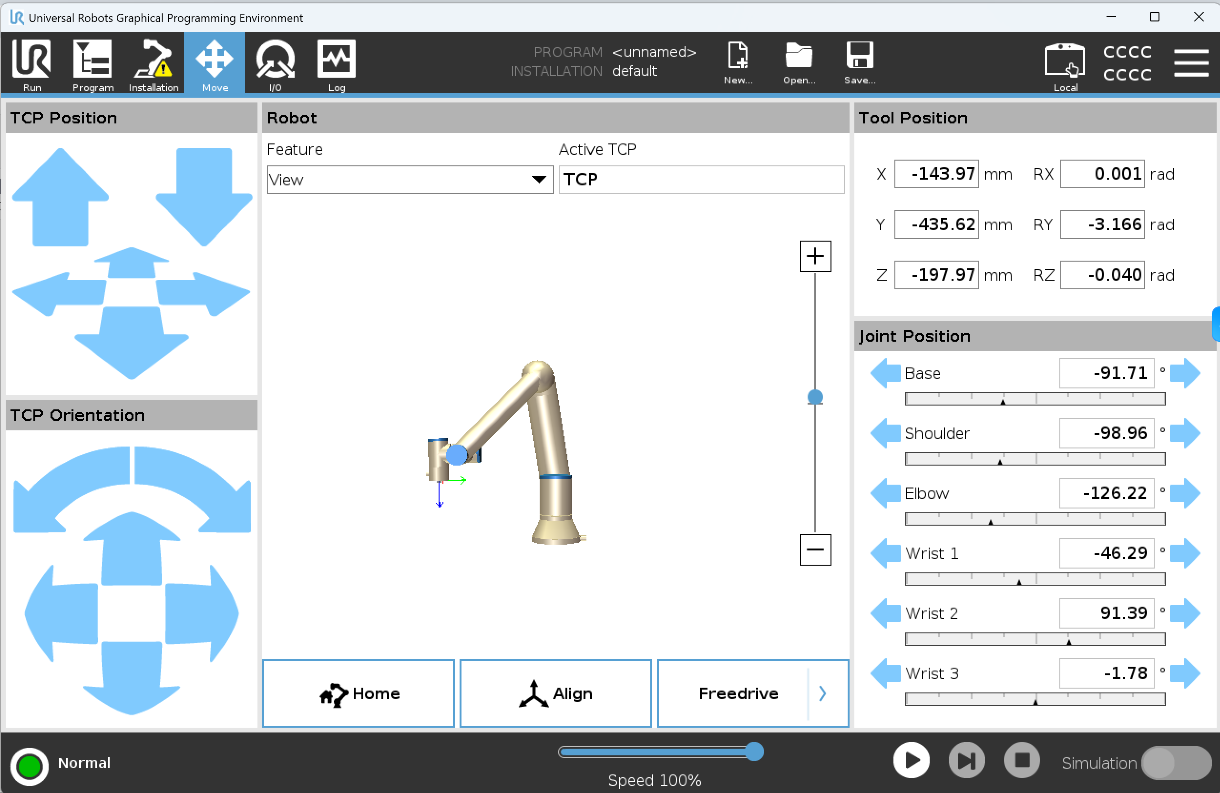
Task: Click Elbow joint decrease left arrow
Action: (x=885, y=493)
